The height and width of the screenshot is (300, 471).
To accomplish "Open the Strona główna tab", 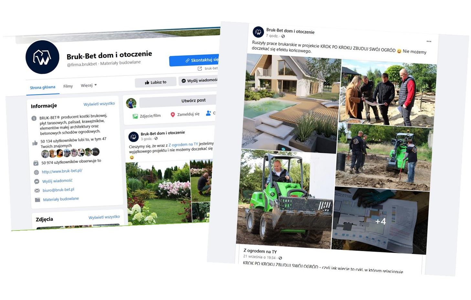I will coord(43,88).
